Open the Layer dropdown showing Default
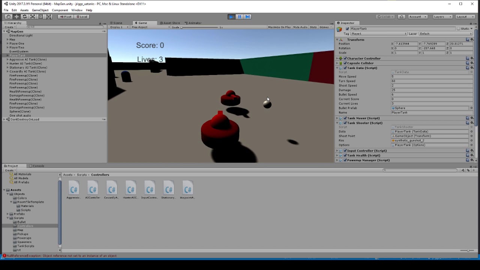The image size is (480, 270). pyautogui.click(x=446, y=34)
